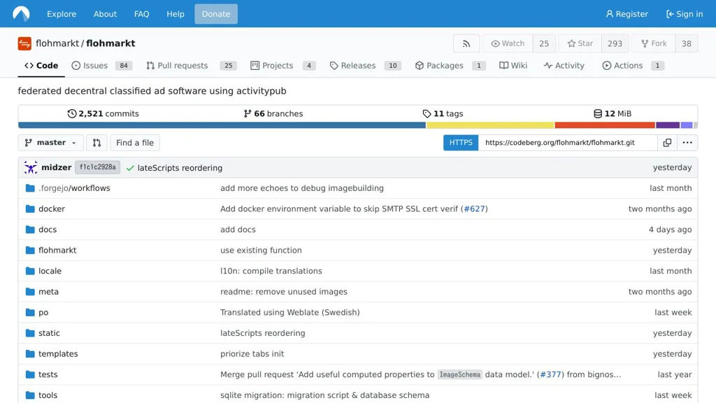Click the clone URL text field

pyautogui.click(x=567, y=143)
